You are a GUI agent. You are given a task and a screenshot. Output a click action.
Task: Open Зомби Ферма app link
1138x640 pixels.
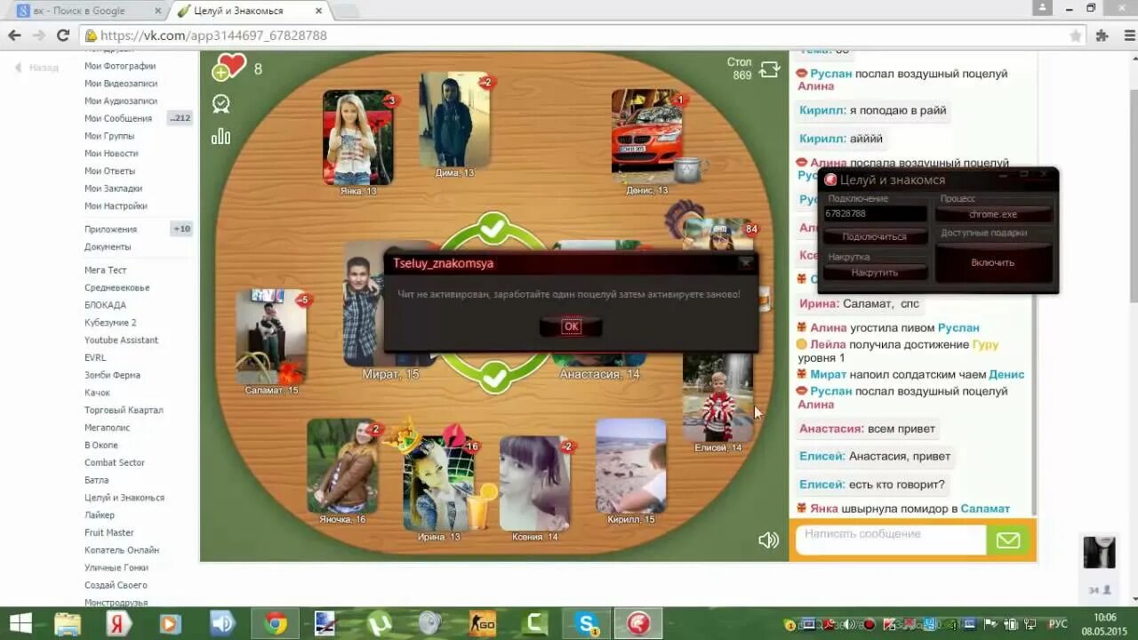pos(112,375)
